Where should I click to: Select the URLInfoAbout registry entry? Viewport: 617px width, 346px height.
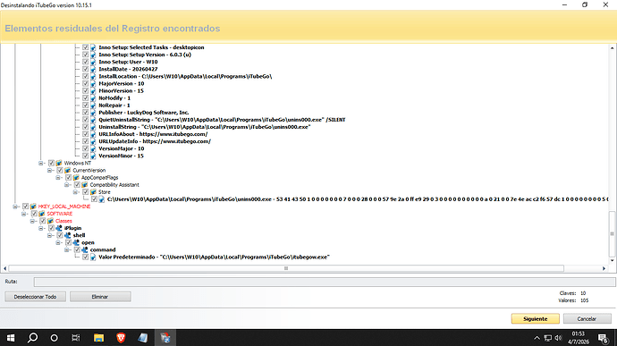coord(153,134)
